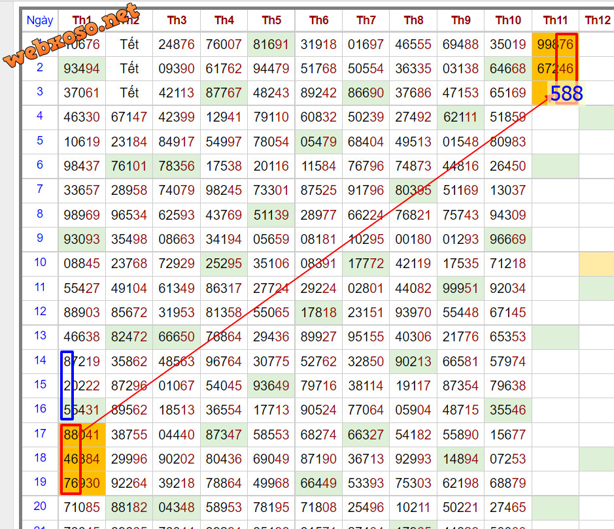The width and height of the screenshot is (614, 529).
Task: Click the webxoso.net watermark logo
Action: [x=72, y=37]
